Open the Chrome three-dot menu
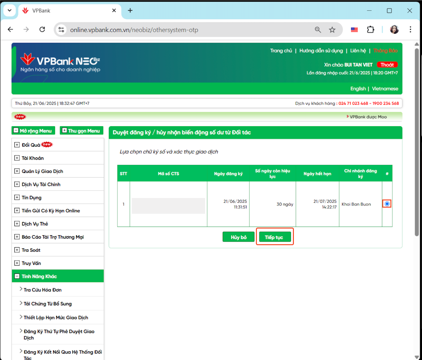422x360 pixels. point(410,30)
